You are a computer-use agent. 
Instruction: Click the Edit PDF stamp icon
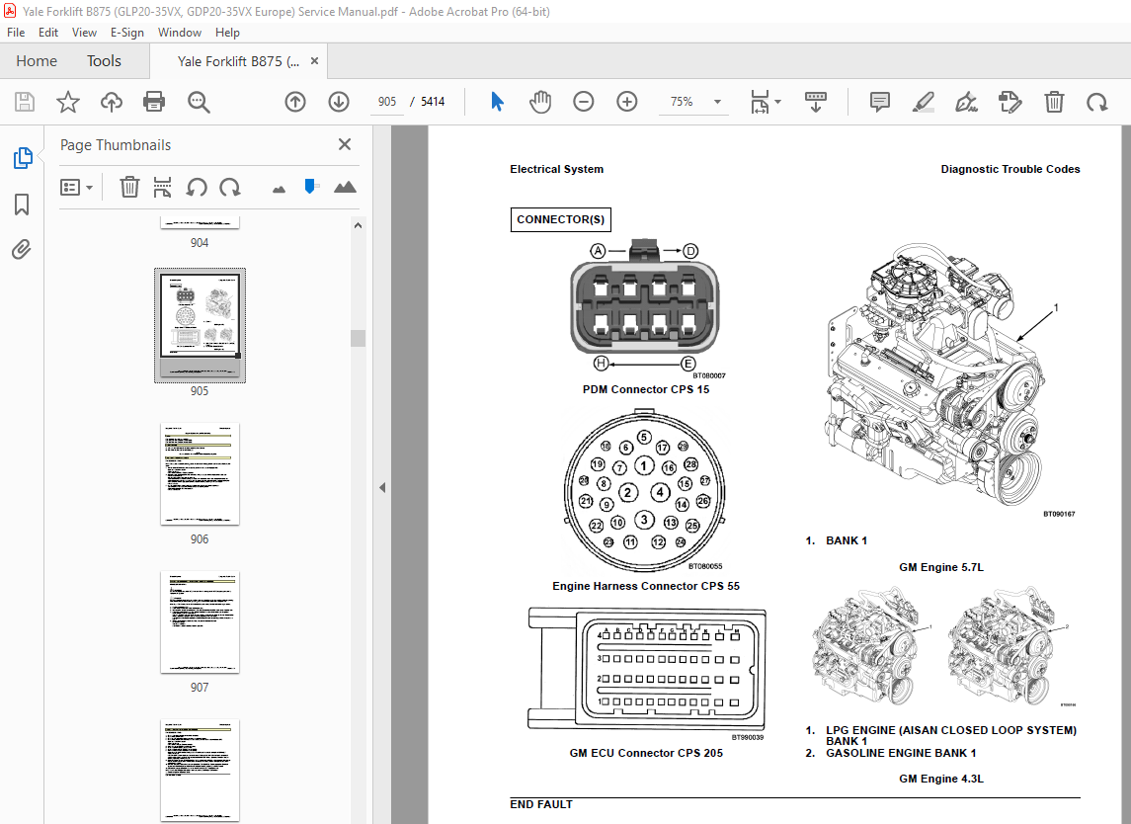[1010, 102]
